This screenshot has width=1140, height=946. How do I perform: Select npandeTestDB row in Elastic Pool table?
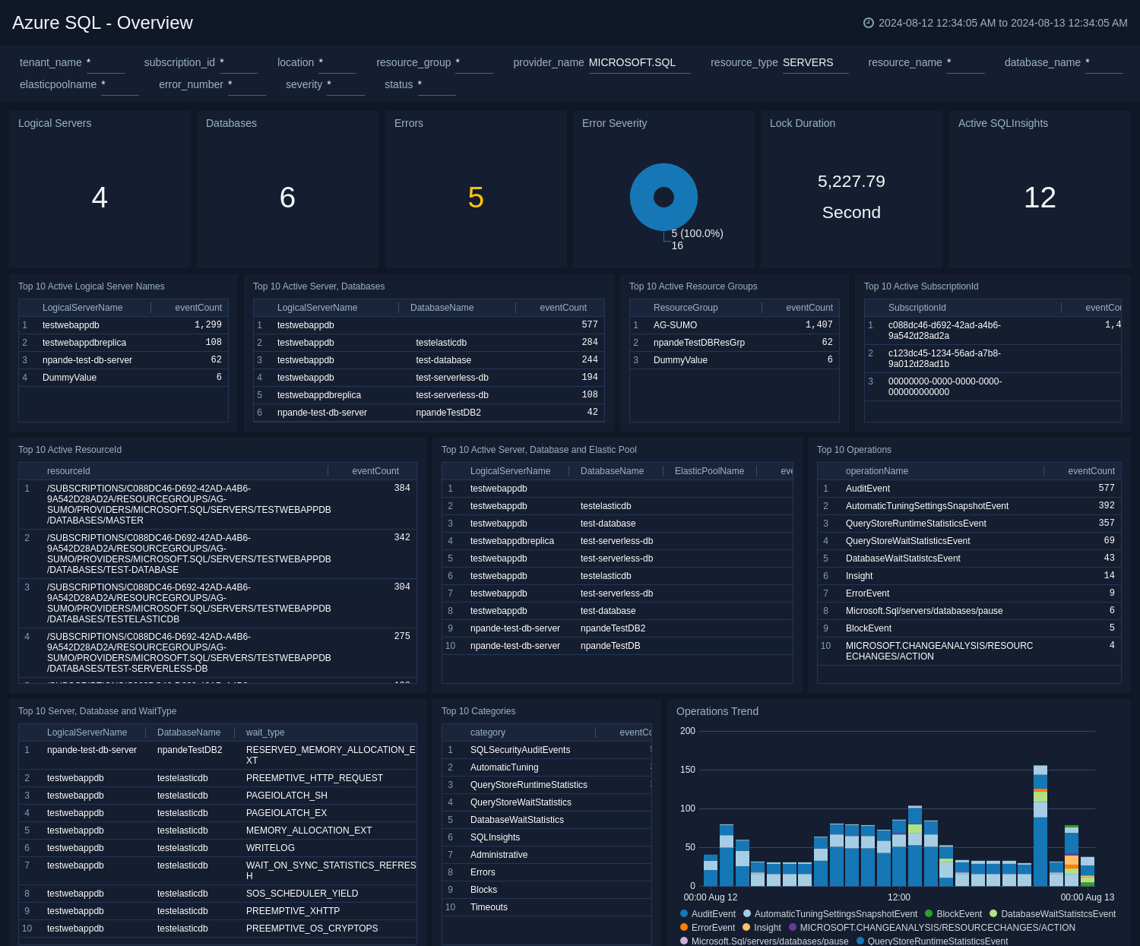tap(617, 646)
